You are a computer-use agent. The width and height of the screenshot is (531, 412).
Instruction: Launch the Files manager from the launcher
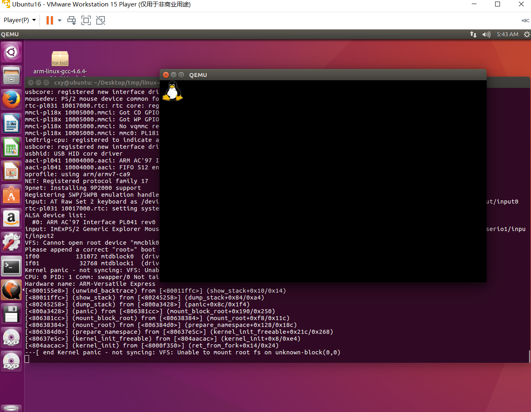click(x=11, y=75)
